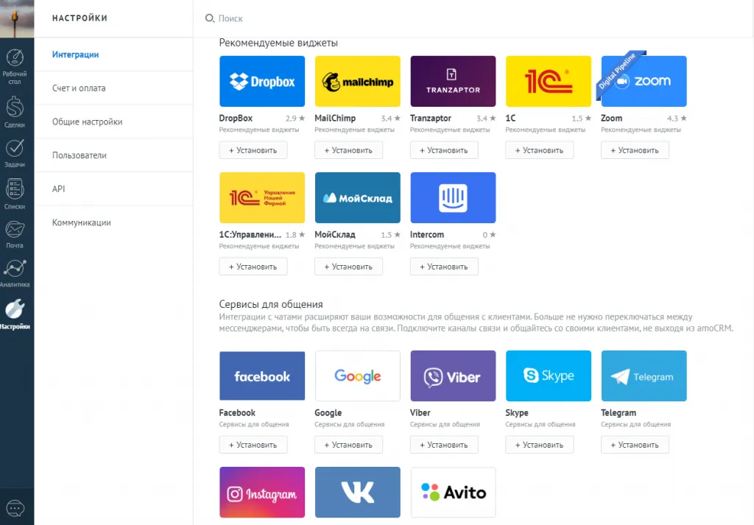754x525 pixels.
Task: Open the Интеграции settings section
Action: 76,54
